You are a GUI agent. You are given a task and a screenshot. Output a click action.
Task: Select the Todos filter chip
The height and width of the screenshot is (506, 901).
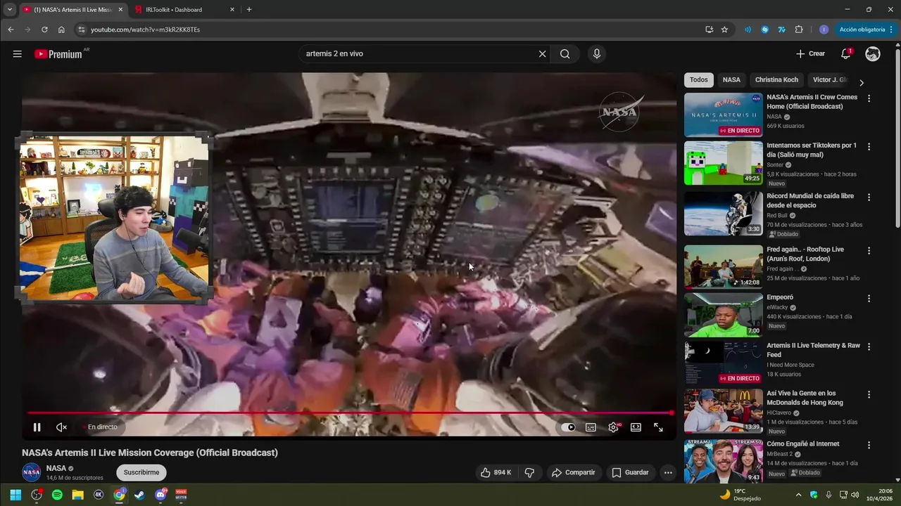[699, 80]
